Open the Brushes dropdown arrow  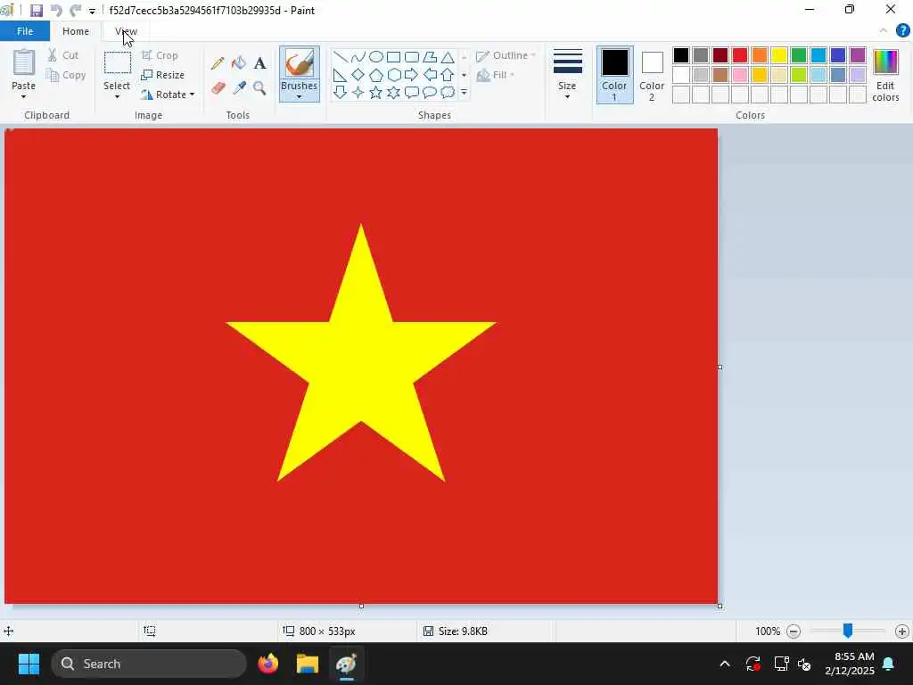pos(299,96)
